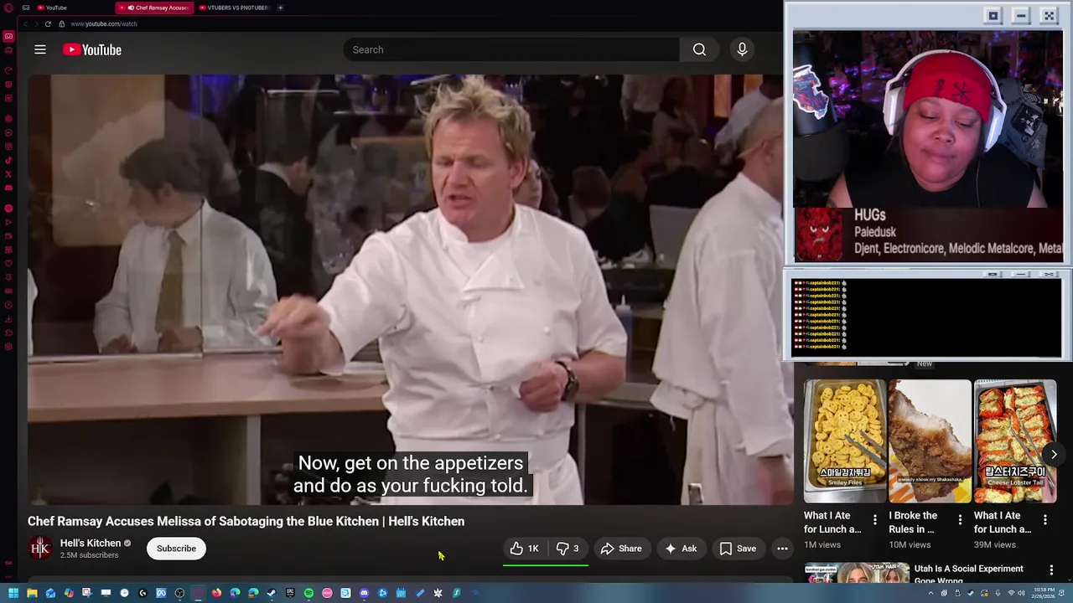Open more actions ellipsis under the video
Image resolution: width=1073 pixels, height=603 pixels.
tap(782, 549)
